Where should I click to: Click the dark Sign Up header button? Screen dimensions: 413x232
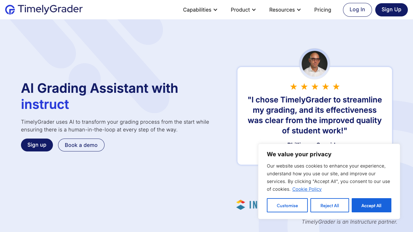click(x=391, y=10)
